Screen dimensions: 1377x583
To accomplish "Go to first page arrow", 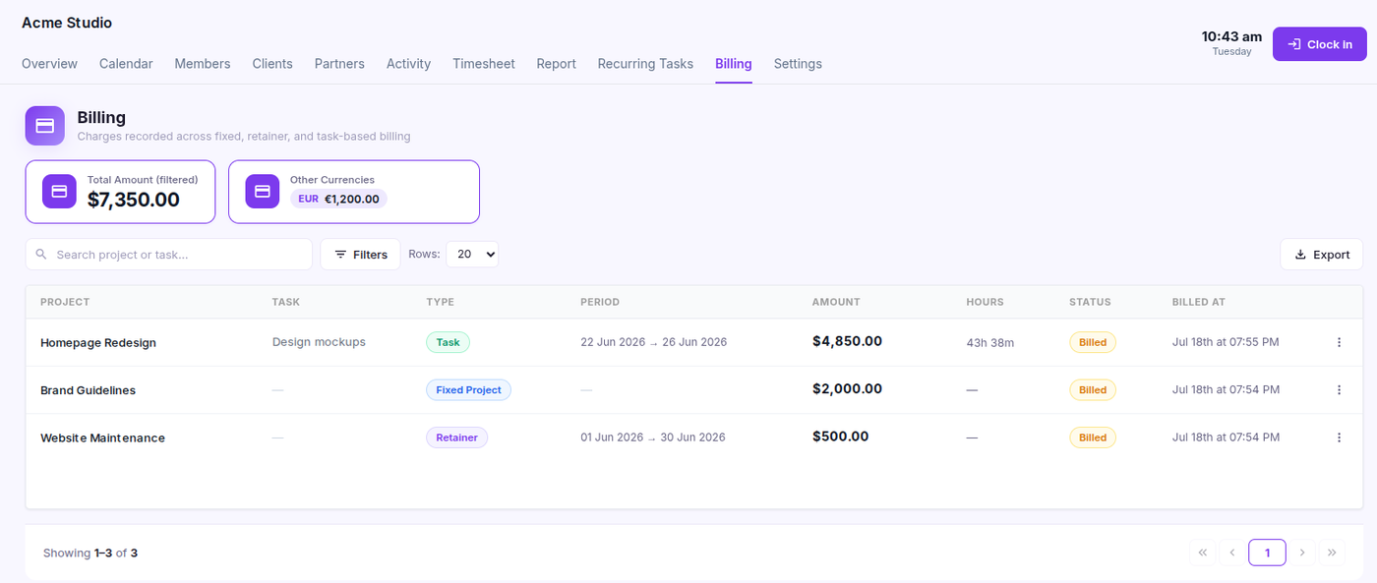I will coord(1202,553).
